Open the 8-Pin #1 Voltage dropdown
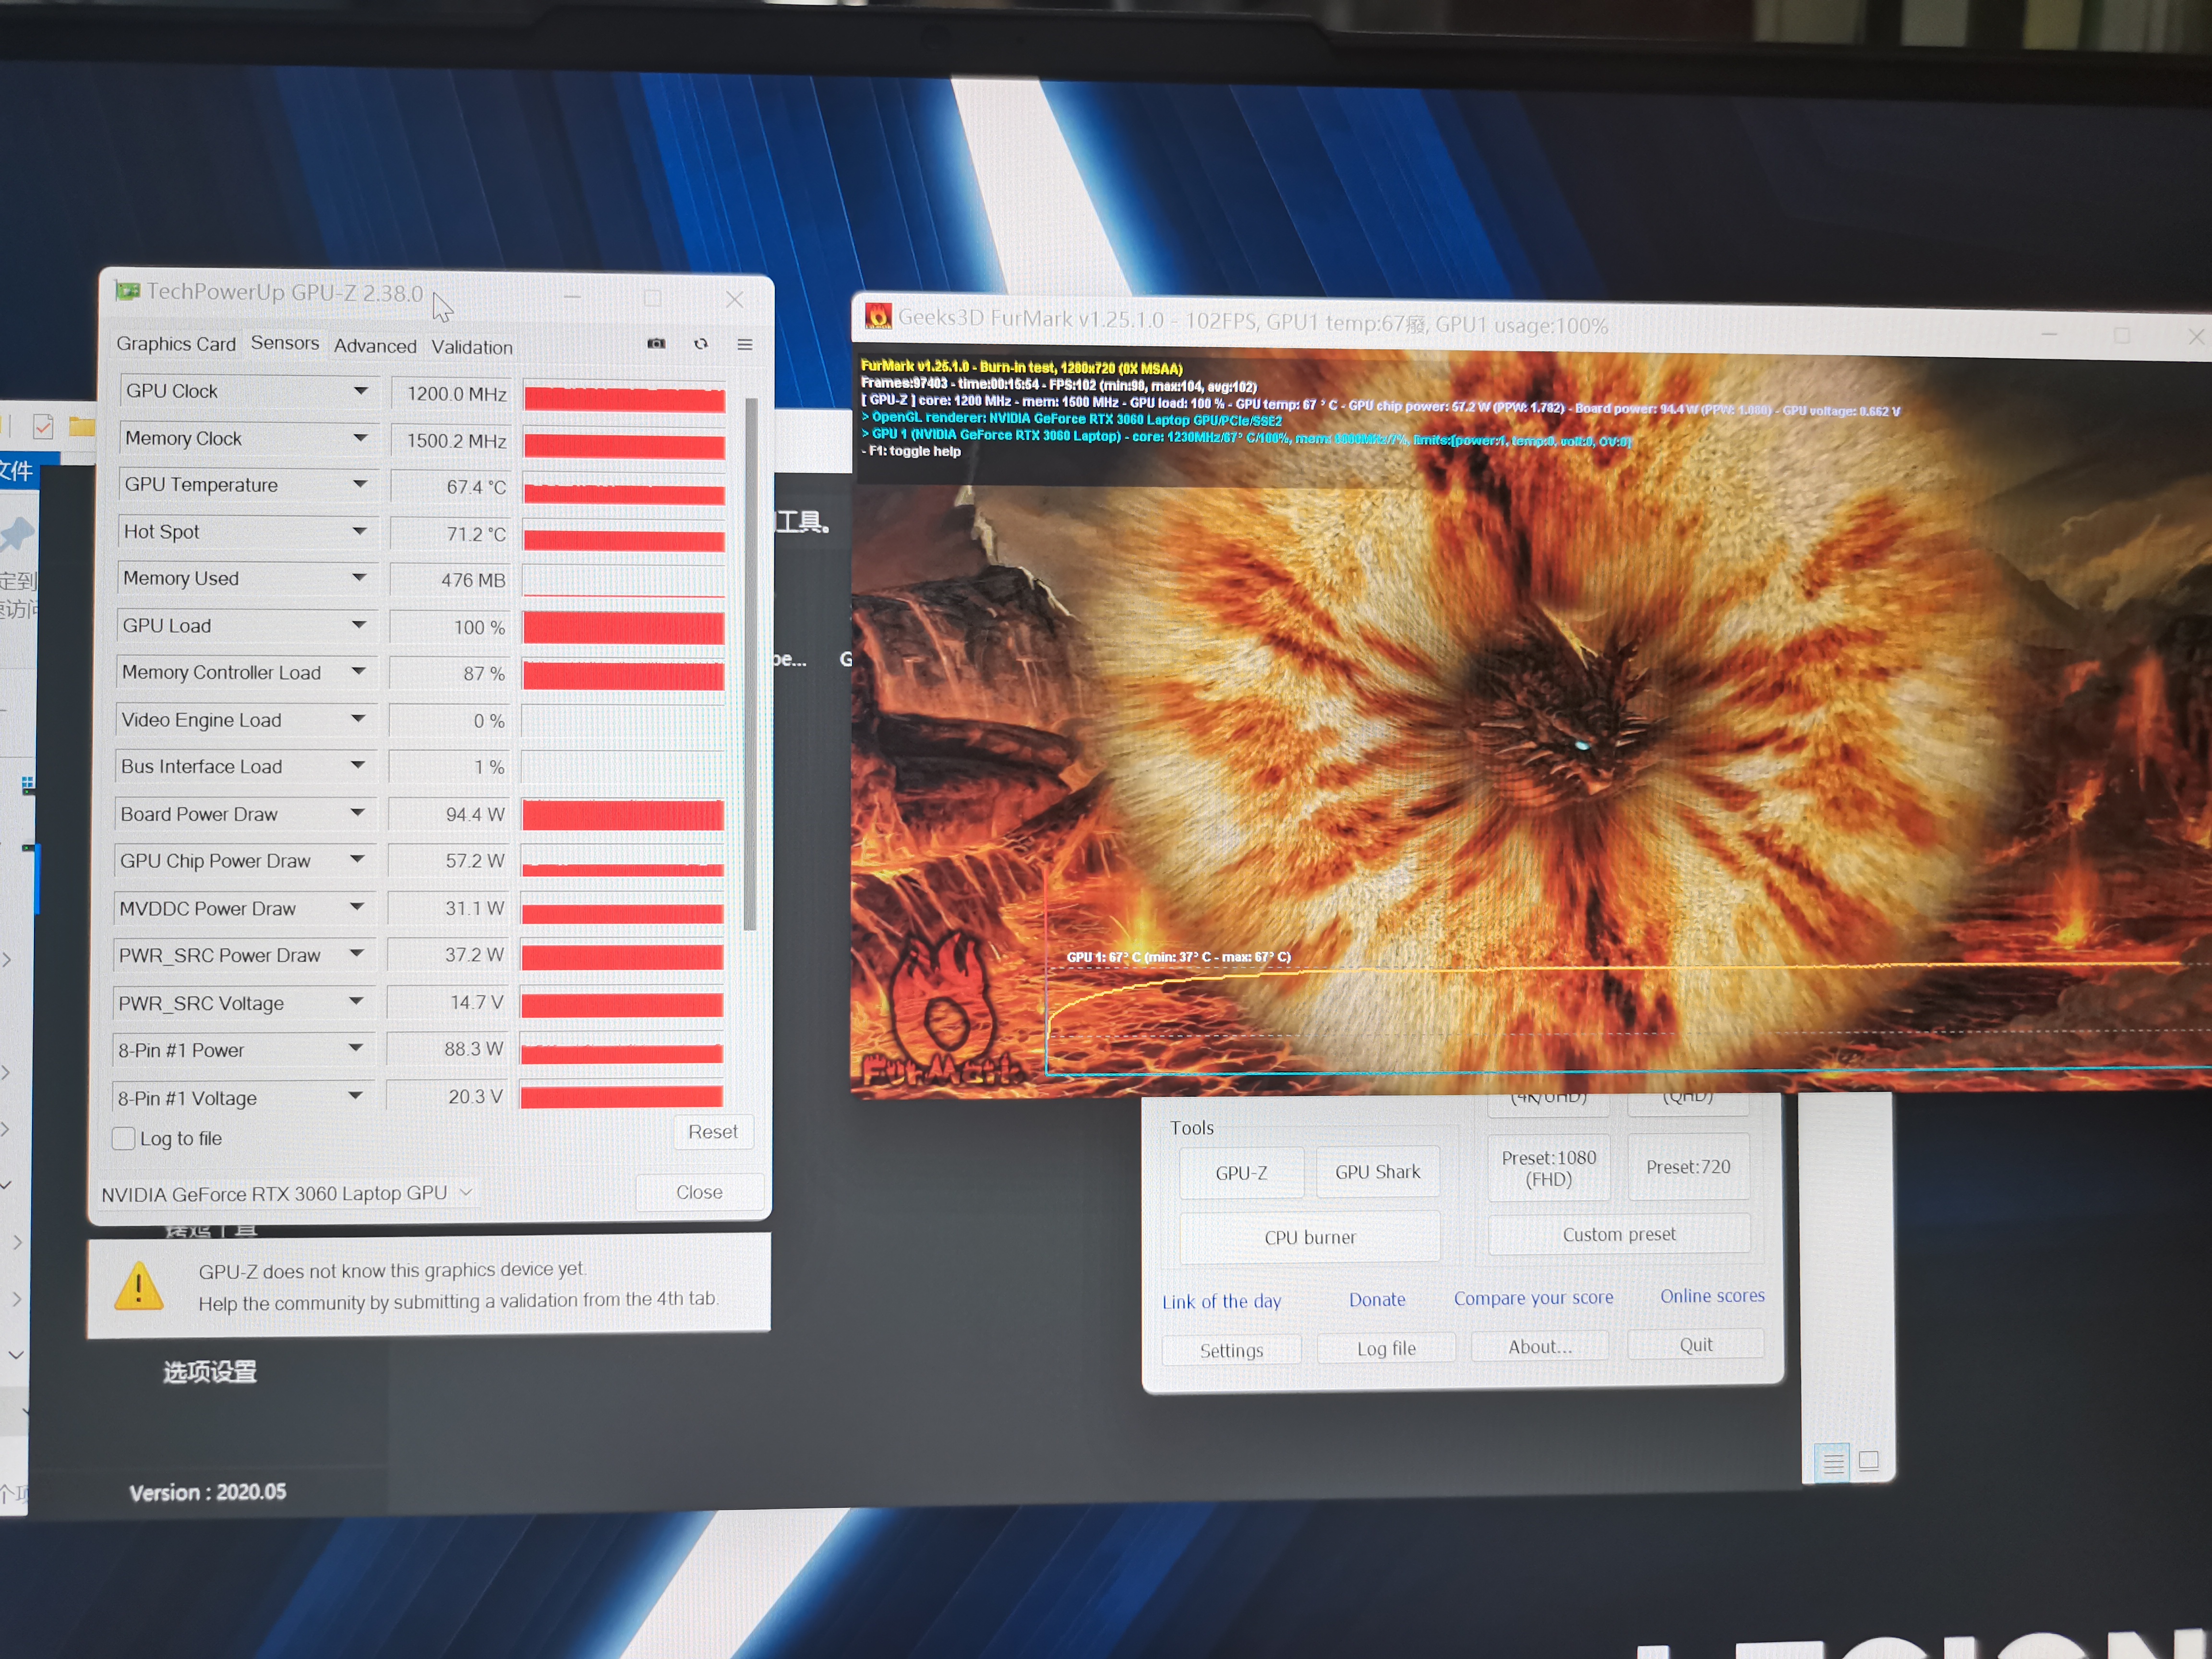The width and height of the screenshot is (2212, 1659). [355, 1095]
